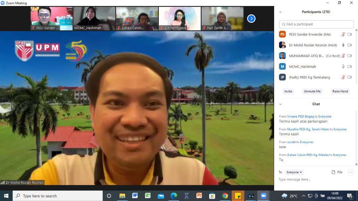Click the Raise Hand button
Viewport: 358px width, 201px height.
(x=340, y=91)
